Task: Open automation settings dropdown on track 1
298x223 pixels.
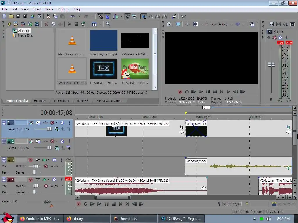Action: click(x=56, y=123)
